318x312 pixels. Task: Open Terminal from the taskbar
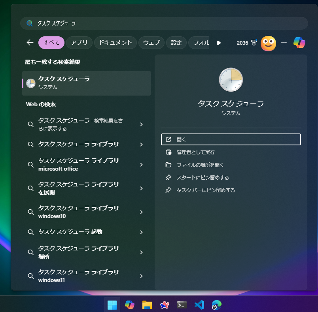pos(182,304)
